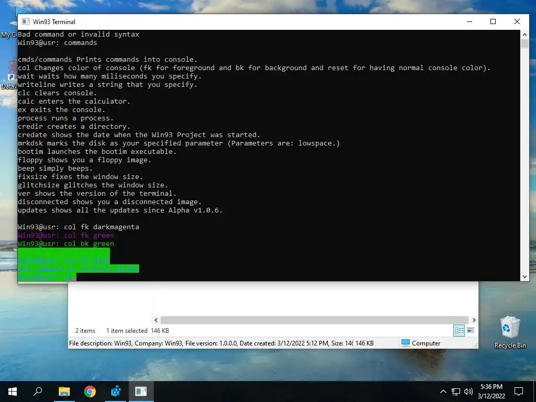This screenshot has height=402, width=536.
Task: Click the File description details text
Action: tap(210, 343)
